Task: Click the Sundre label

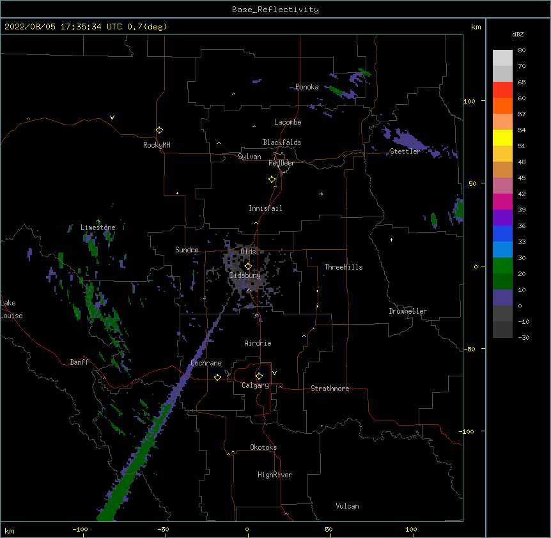Action: pyautogui.click(x=187, y=250)
